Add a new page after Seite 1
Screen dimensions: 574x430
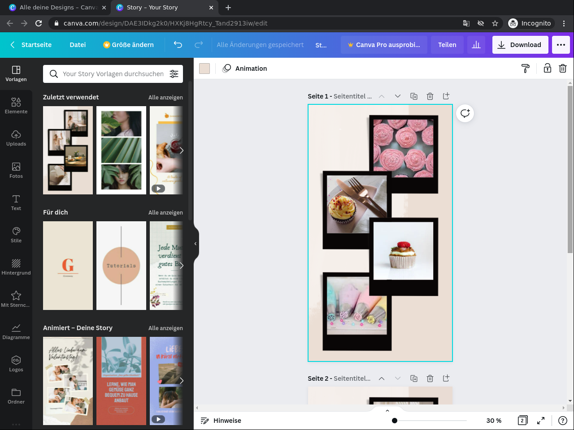tap(446, 96)
